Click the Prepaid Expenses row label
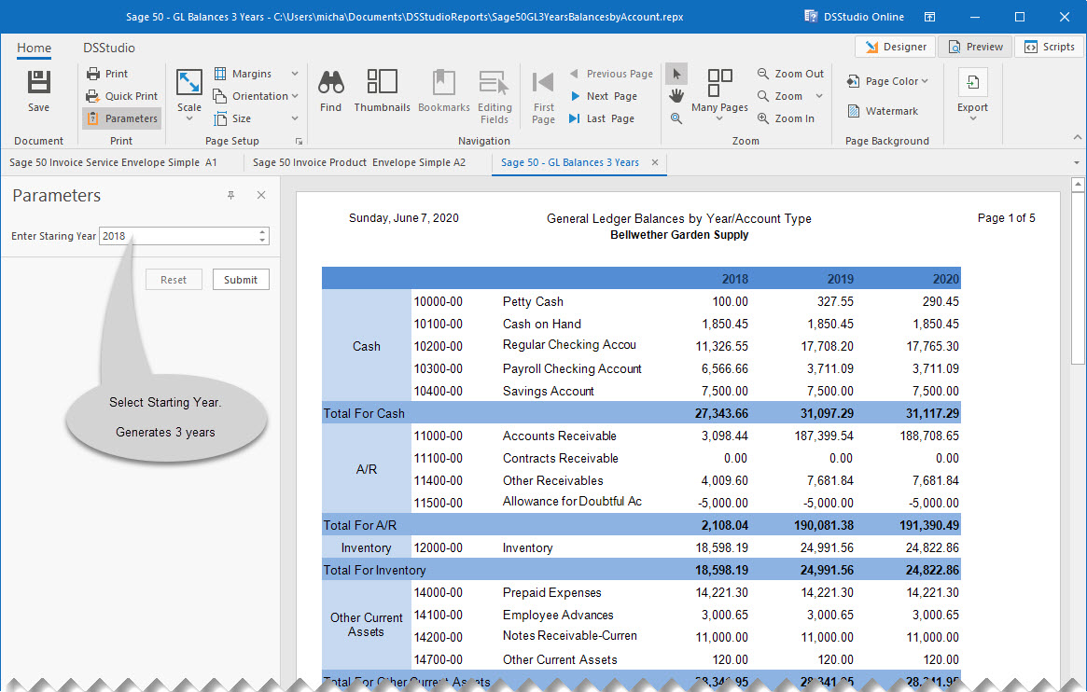 [551, 592]
